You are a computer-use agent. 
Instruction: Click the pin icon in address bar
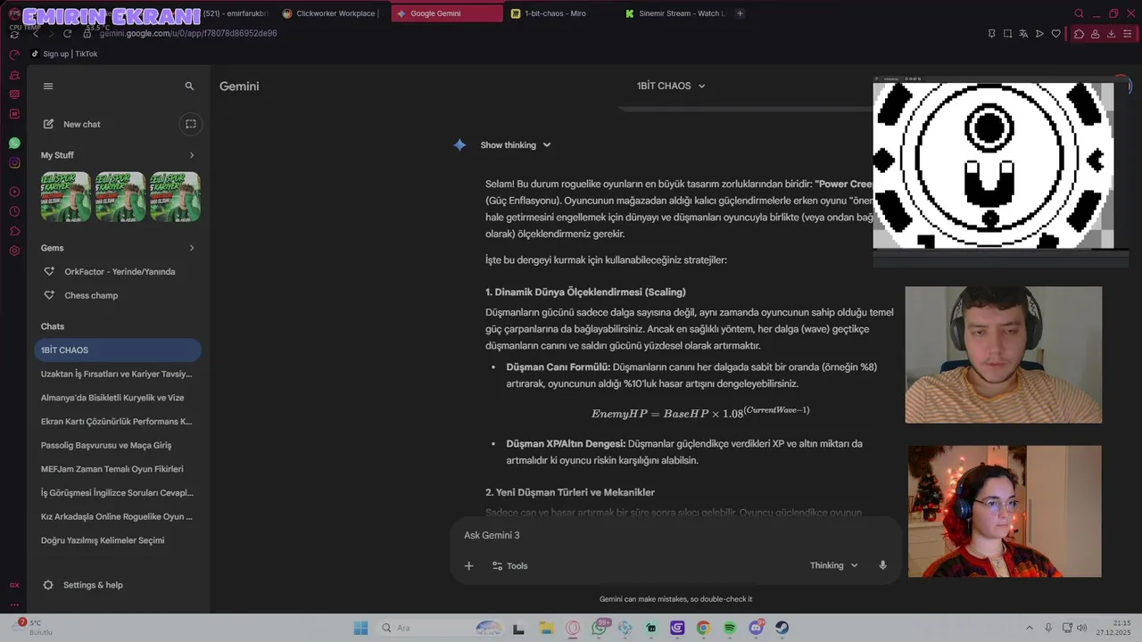tap(991, 34)
